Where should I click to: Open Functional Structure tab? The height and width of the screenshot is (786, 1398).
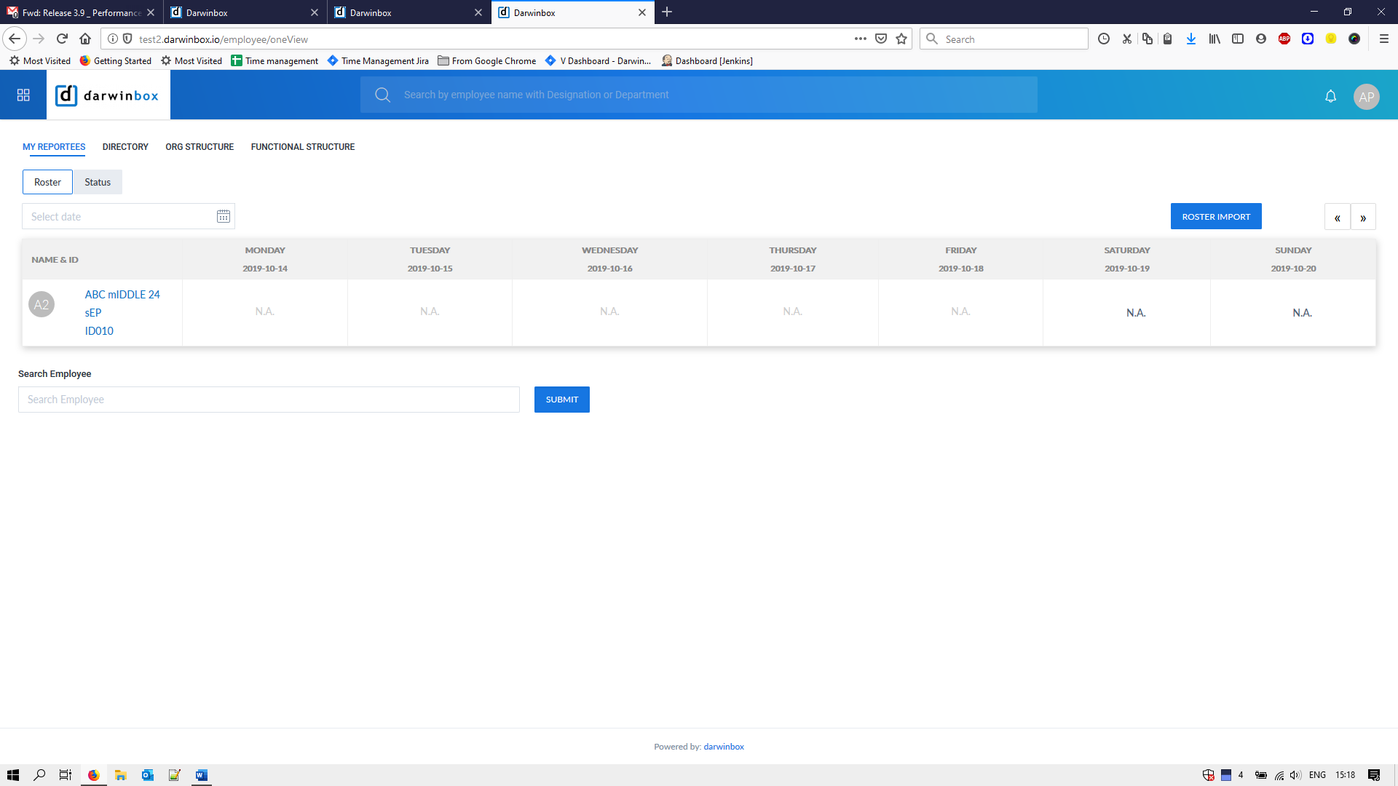(303, 147)
